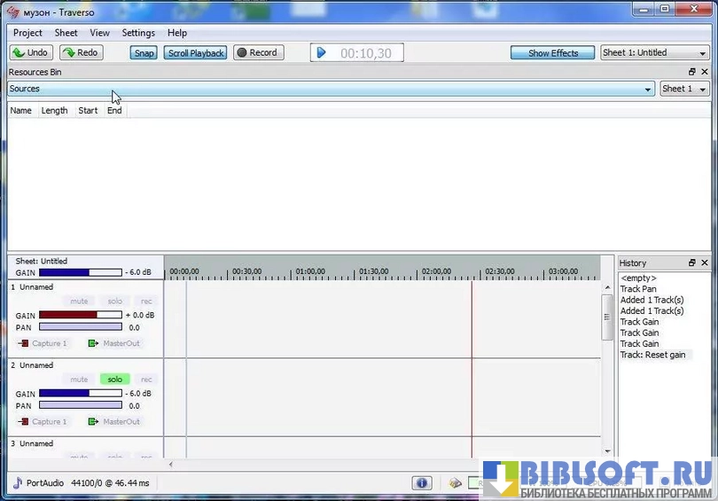Float the History panel using its undock icon
The image size is (718, 501).
(692, 263)
